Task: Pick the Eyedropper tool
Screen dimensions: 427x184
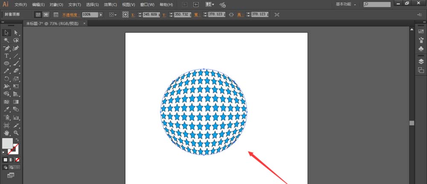Action: coord(6,109)
